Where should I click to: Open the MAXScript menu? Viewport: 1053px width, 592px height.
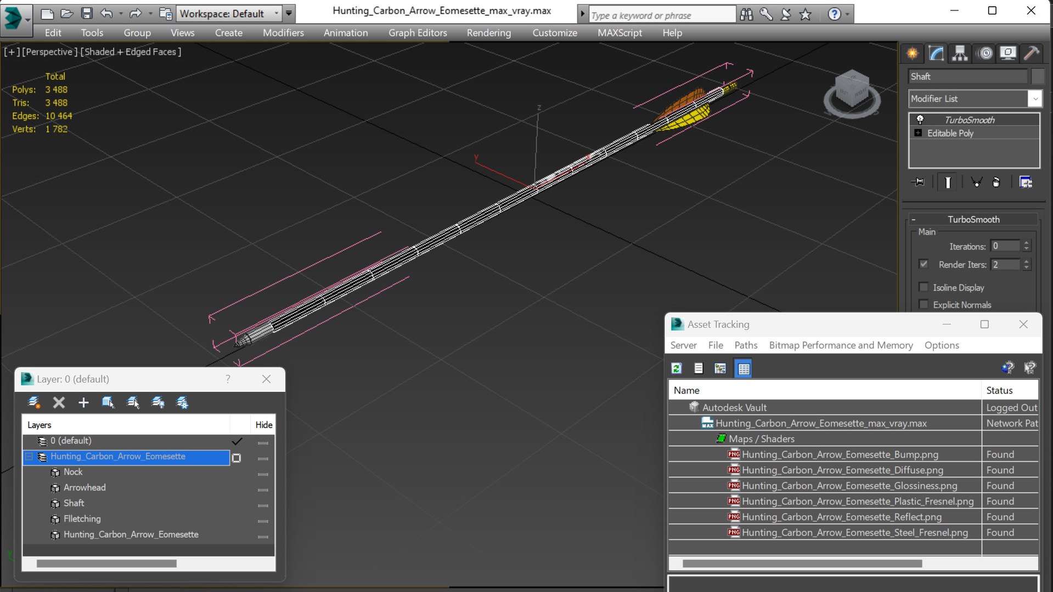[620, 33]
